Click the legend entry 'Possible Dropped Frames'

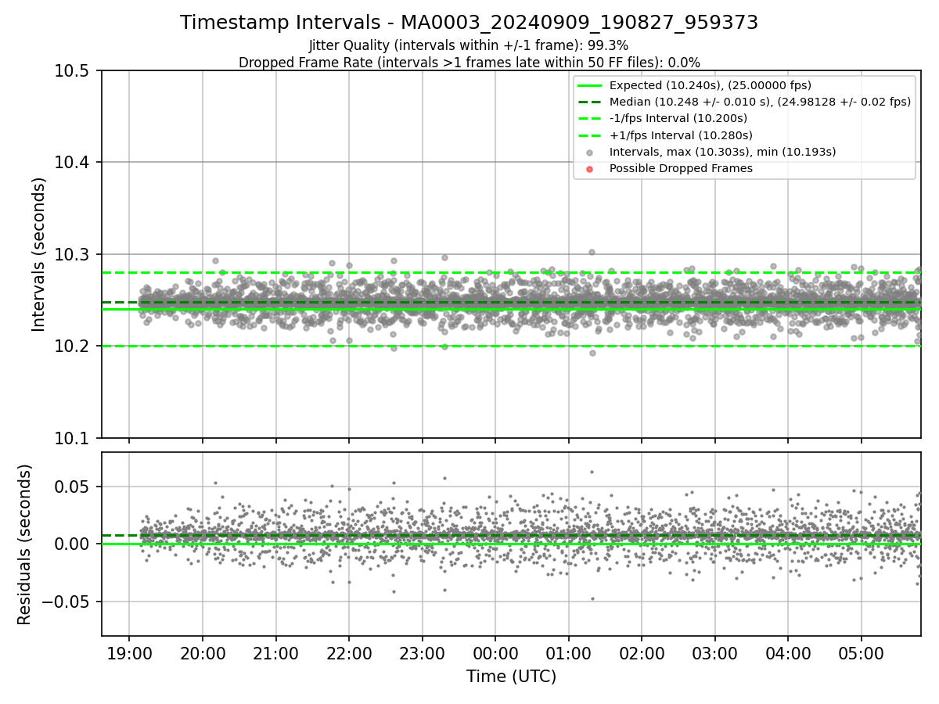pyautogui.click(x=681, y=168)
